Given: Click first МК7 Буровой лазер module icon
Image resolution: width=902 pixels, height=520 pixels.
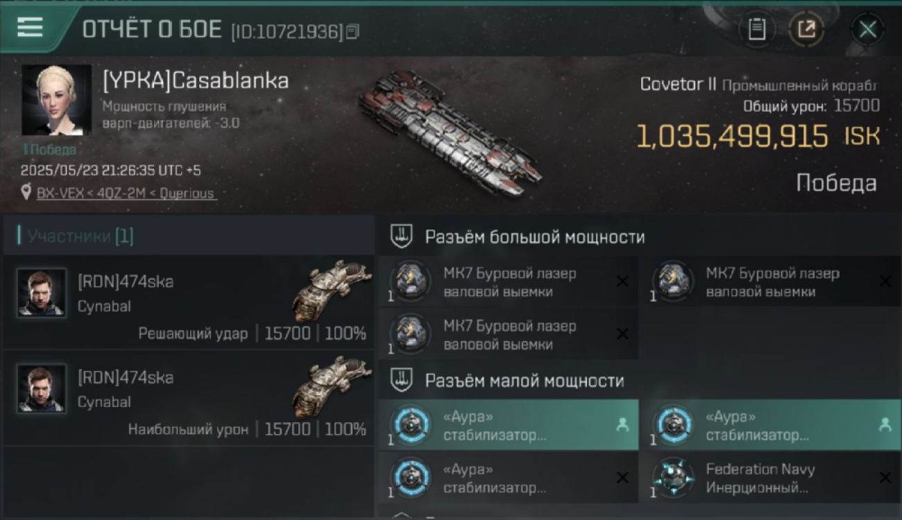Looking at the screenshot, I should (410, 281).
